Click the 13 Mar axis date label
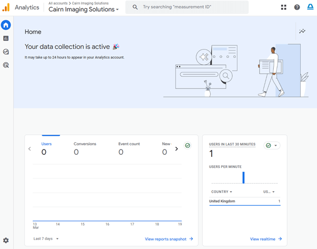Screen dimensions: 317x249 tap(36, 226)
